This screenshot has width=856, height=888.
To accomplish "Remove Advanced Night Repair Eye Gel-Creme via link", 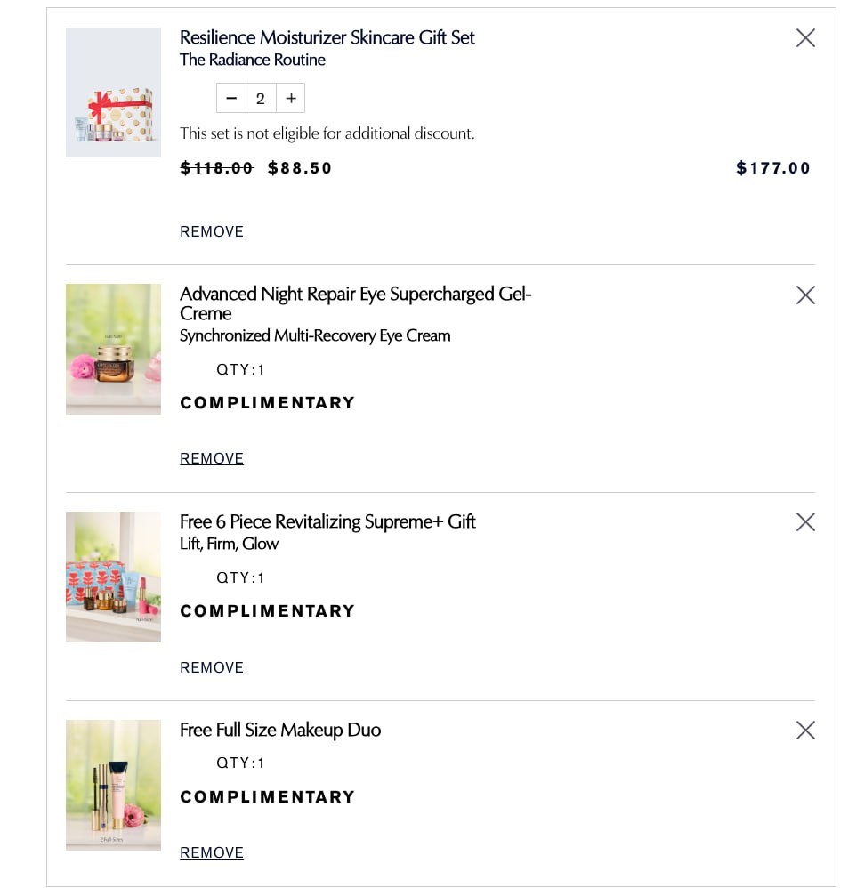I will coord(212,458).
